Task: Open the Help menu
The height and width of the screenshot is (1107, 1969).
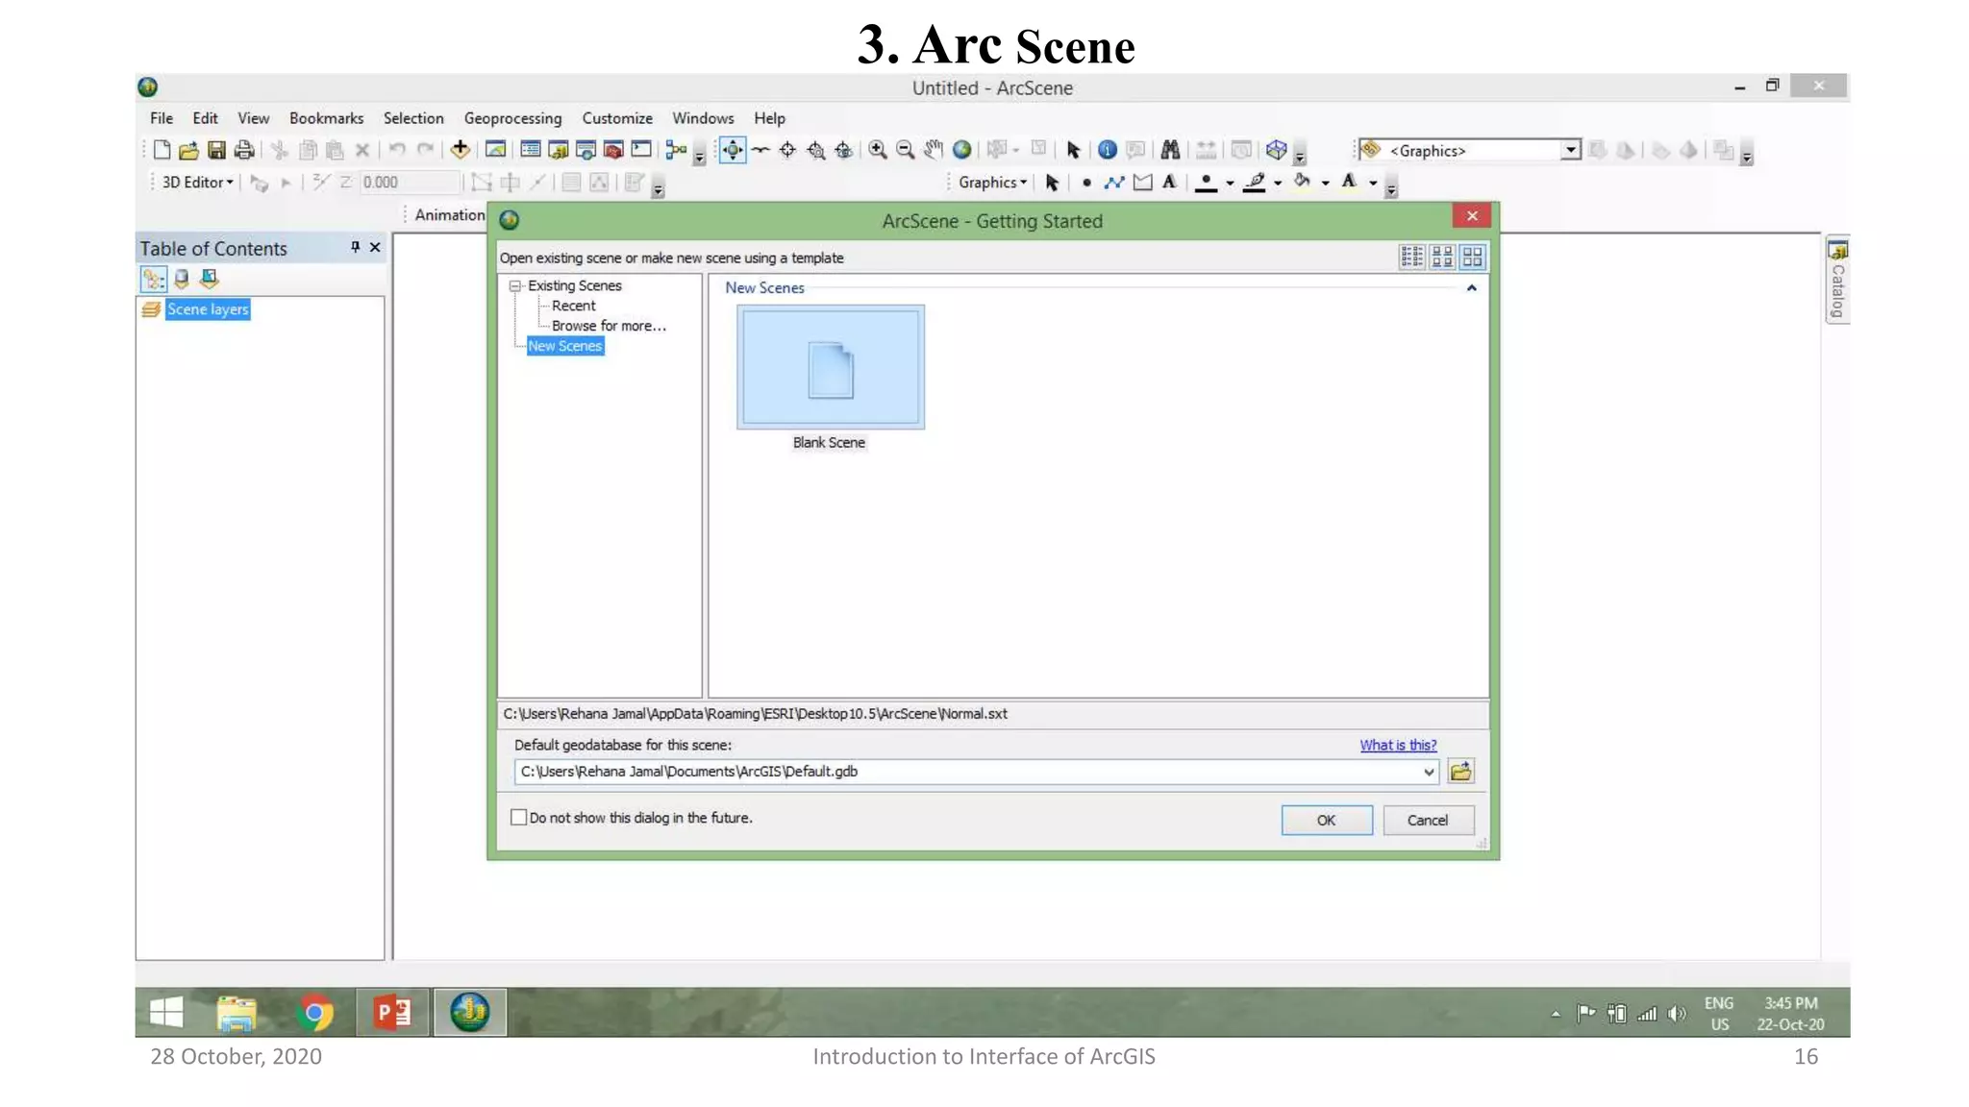Action: (x=769, y=118)
